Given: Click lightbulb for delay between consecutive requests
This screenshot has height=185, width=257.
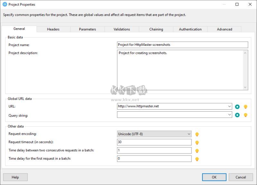Looking at the screenshot, I should tap(197, 151).
